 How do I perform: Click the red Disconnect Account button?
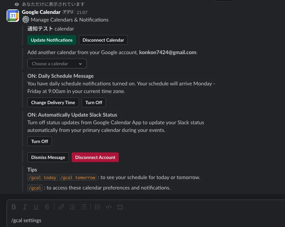(x=95, y=157)
